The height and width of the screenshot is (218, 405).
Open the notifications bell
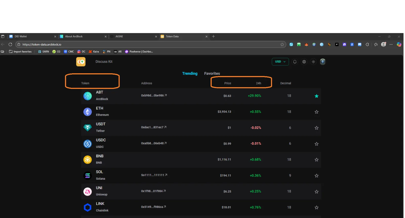click(295, 62)
